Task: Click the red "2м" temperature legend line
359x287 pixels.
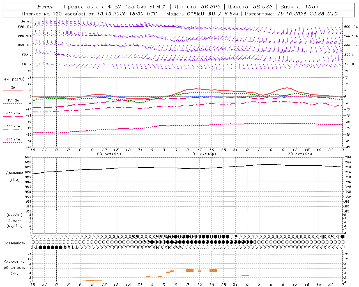Action: pos(13,91)
